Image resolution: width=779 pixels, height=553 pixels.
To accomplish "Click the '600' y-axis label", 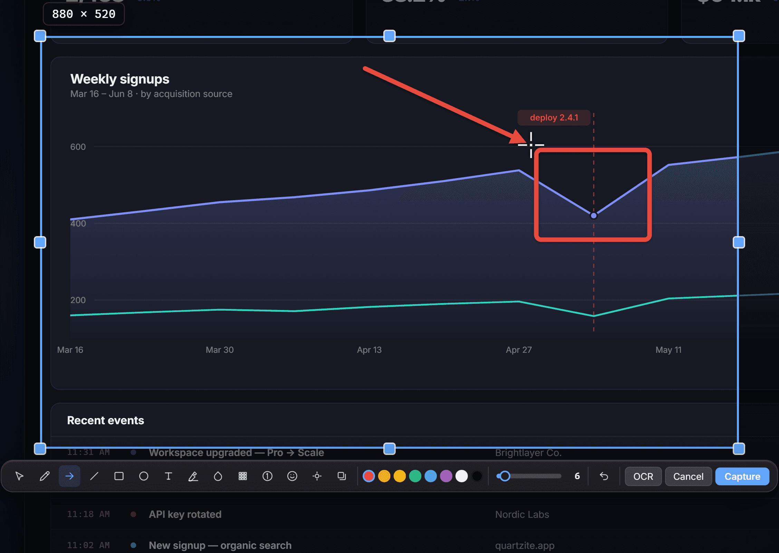I will pos(78,147).
